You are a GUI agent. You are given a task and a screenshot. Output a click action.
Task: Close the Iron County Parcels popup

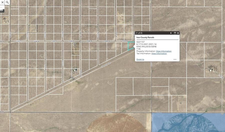pos(178,33)
